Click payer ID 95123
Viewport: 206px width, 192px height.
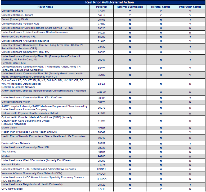101,185
